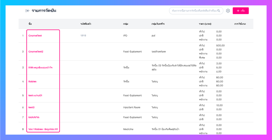
Task: Click the รหัสสินค้า column header
Action: coord(86,24)
